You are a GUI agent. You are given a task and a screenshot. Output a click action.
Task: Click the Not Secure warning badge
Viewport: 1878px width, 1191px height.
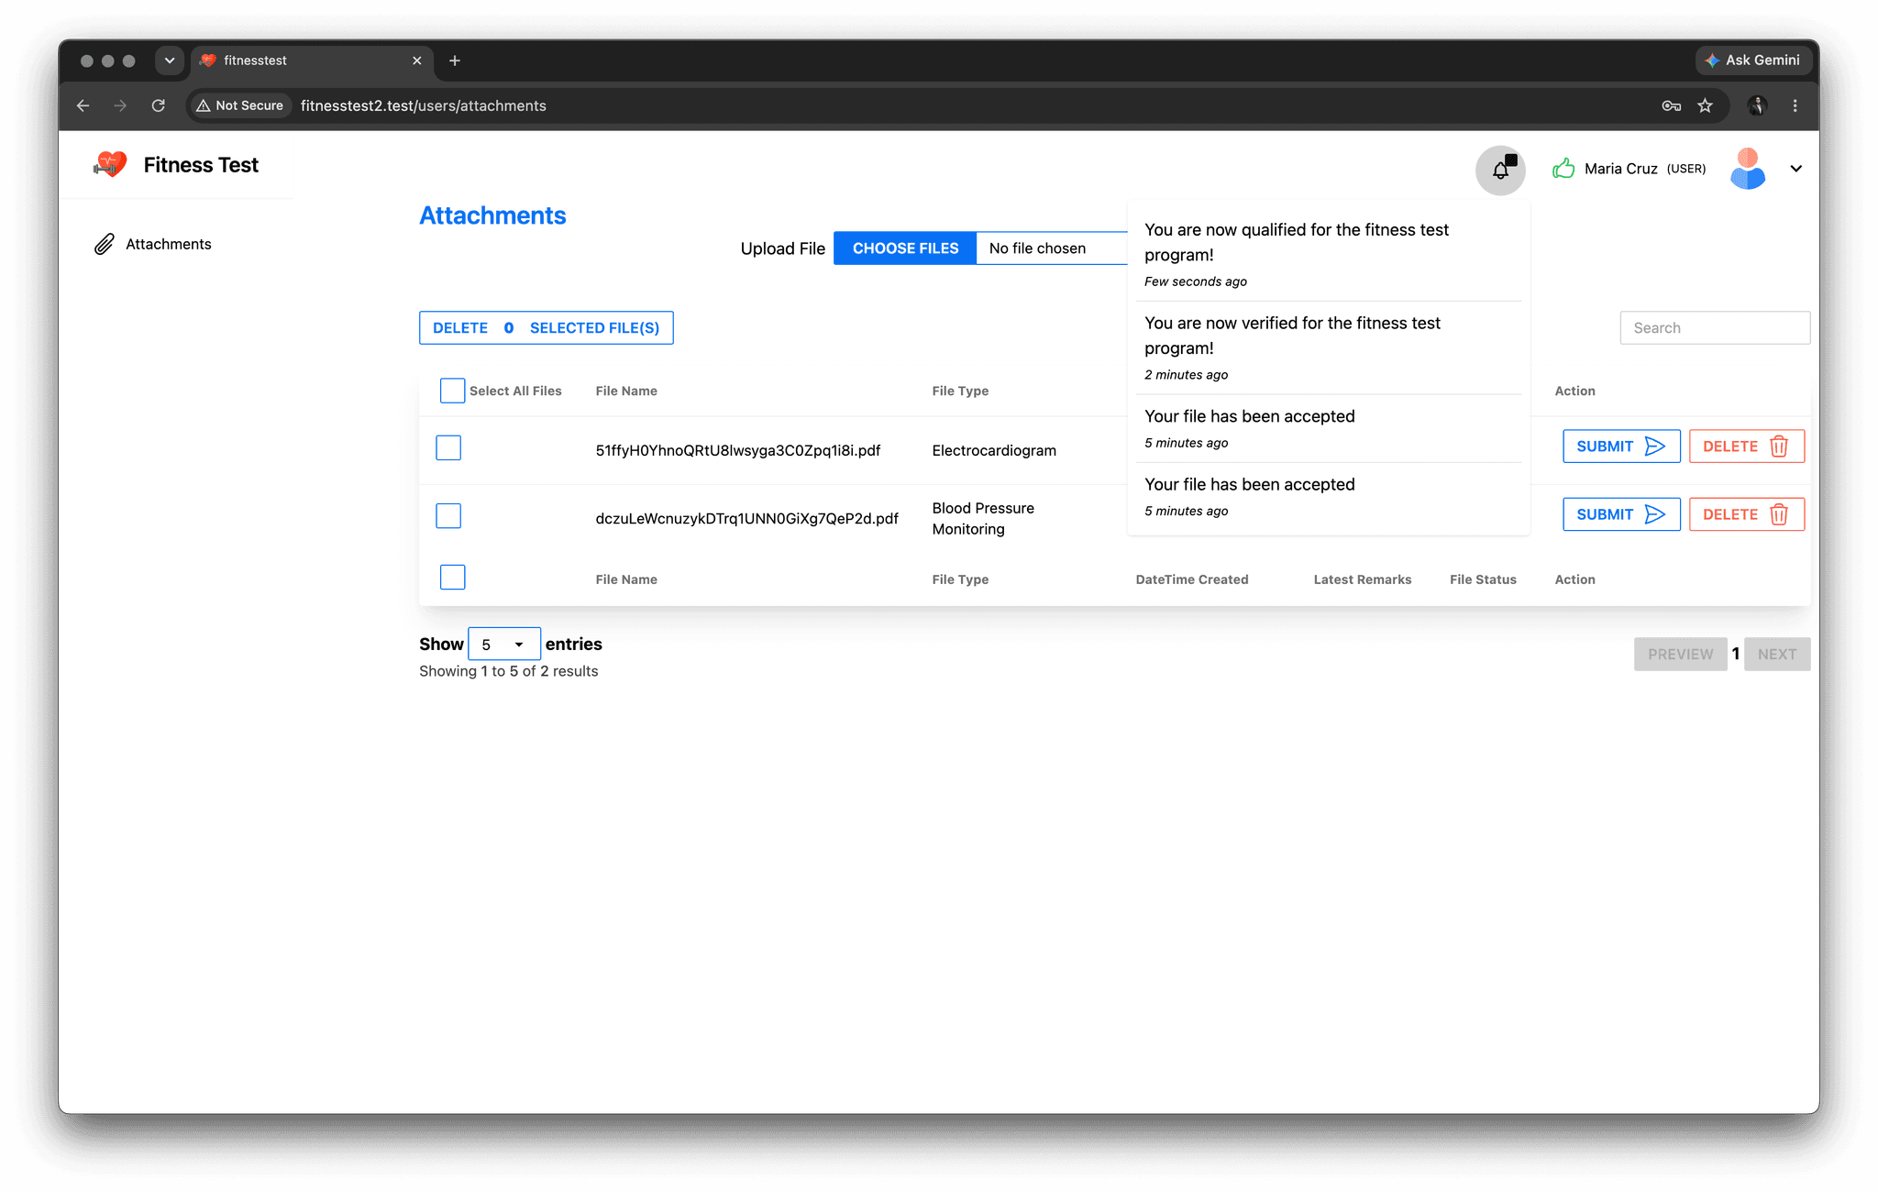pyautogui.click(x=240, y=105)
